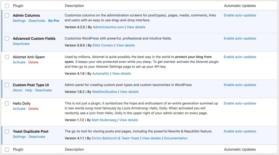View details for Yoast Duplicate Post
Viewport: 279px width, 155px height.
tap(151, 138)
